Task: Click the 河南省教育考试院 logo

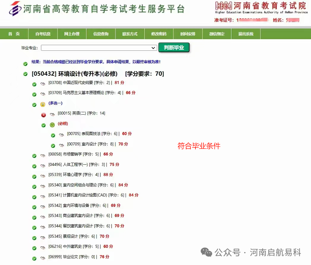Action: [x=261, y=7]
